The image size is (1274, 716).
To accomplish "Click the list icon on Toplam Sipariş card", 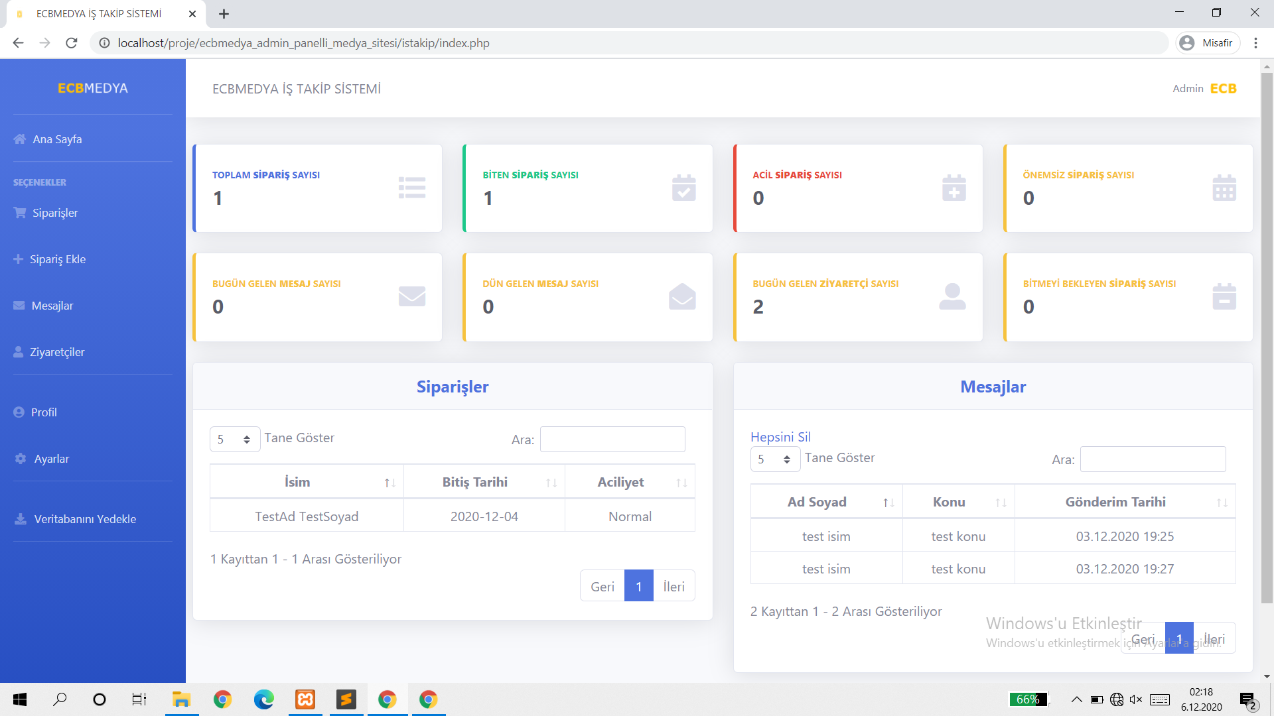I will pyautogui.click(x=411, y=188).
